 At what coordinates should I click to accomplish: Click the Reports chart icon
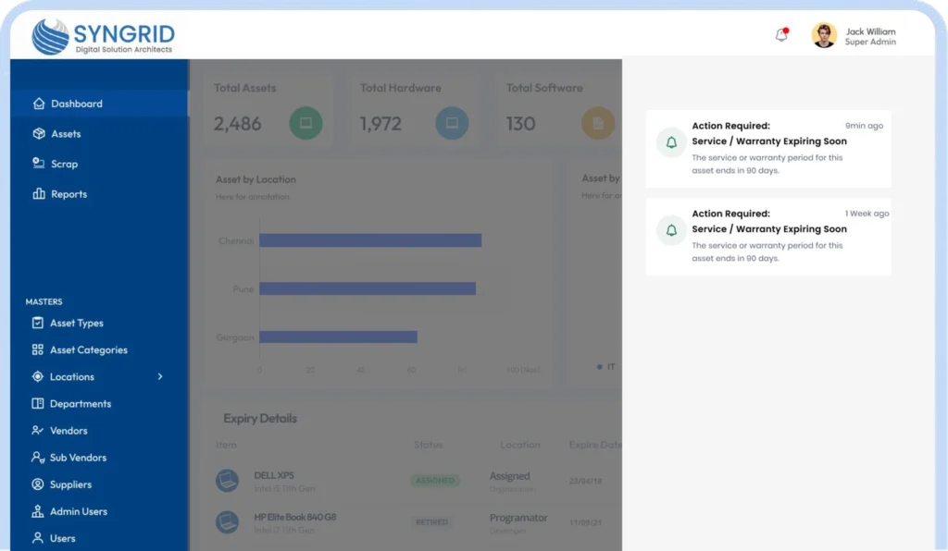point(38,194)
